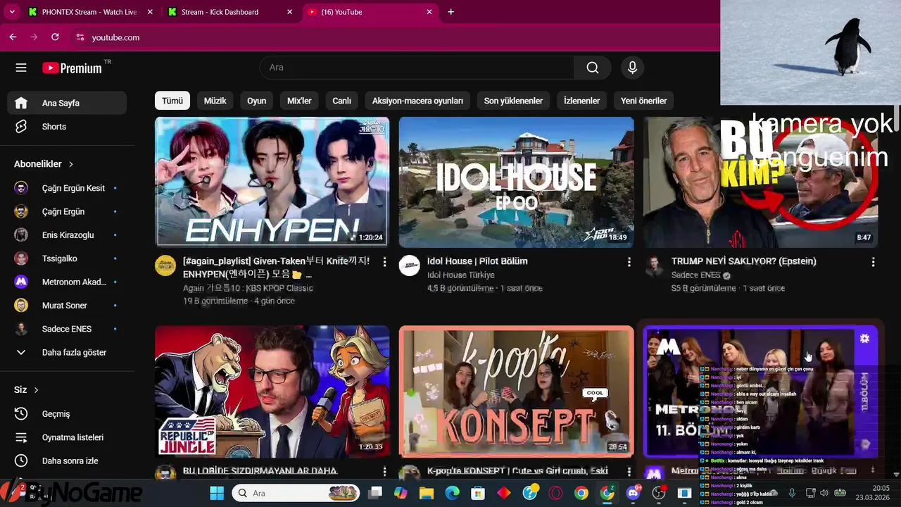This screenshot has width=901, height=507.
Task: Open Windows Start menu
Action: point(217,493)
